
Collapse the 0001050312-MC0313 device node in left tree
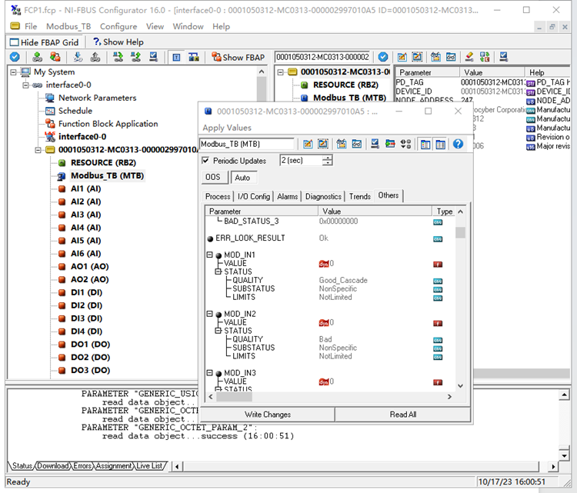tap(38, 150)
